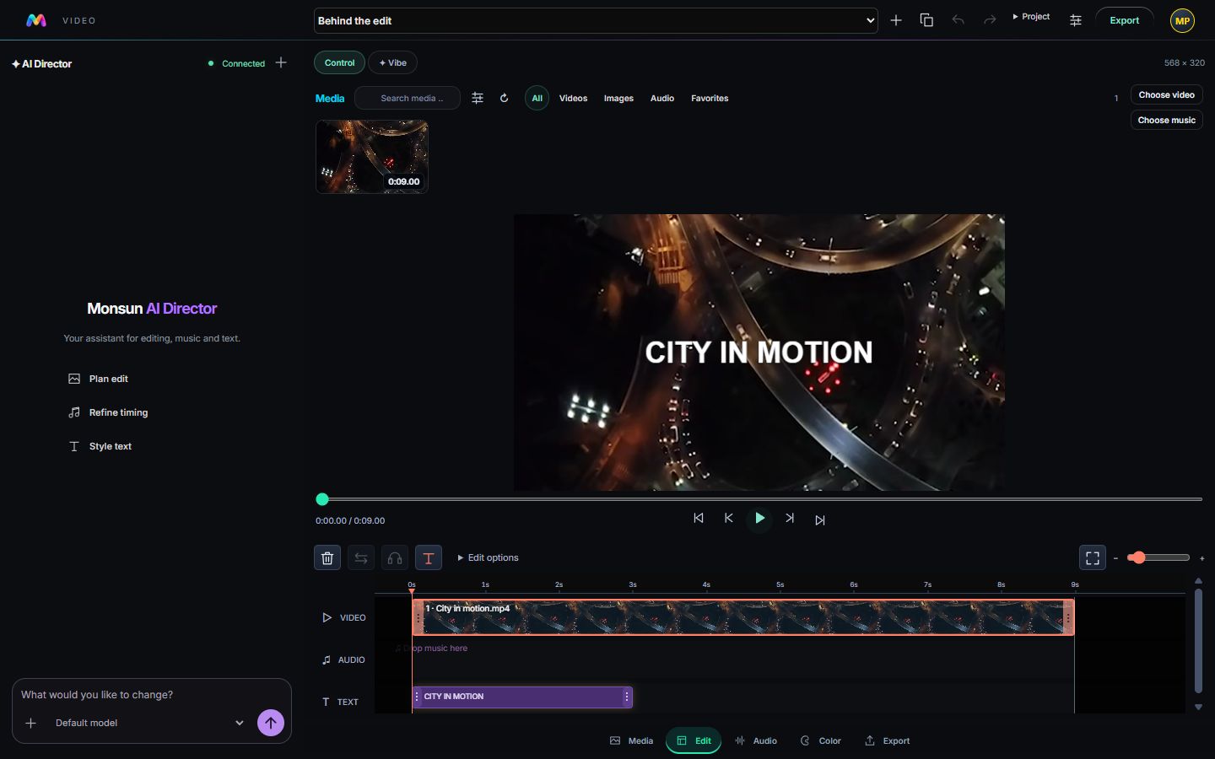1215x759 pixels.
Task: Add a new project with plus icon
Action: tap(896, 20)
